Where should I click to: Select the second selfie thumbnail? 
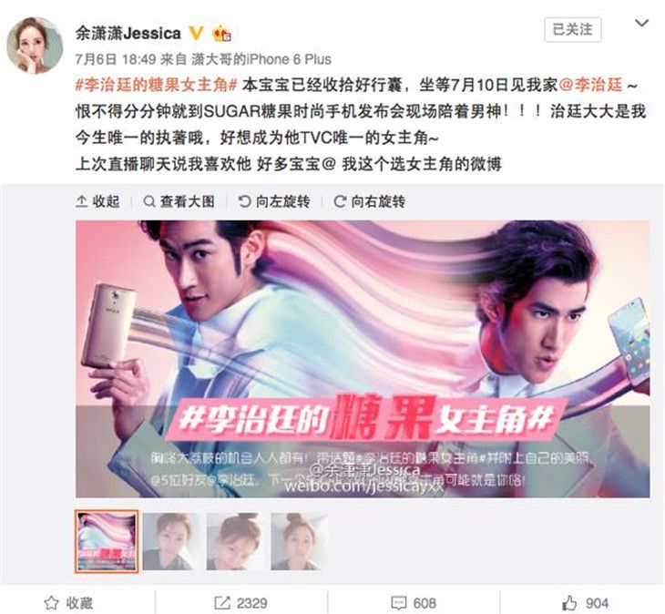tap(171, 541)
